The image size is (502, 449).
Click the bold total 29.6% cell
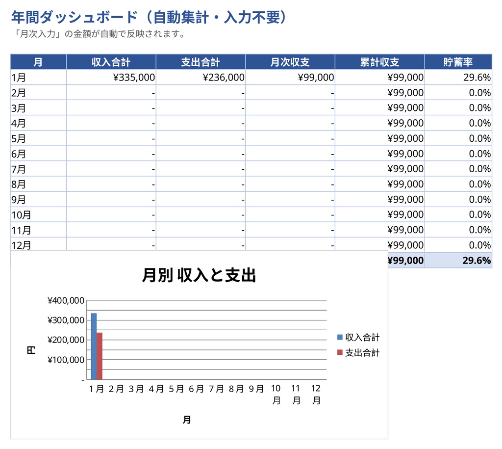(458, 260)
